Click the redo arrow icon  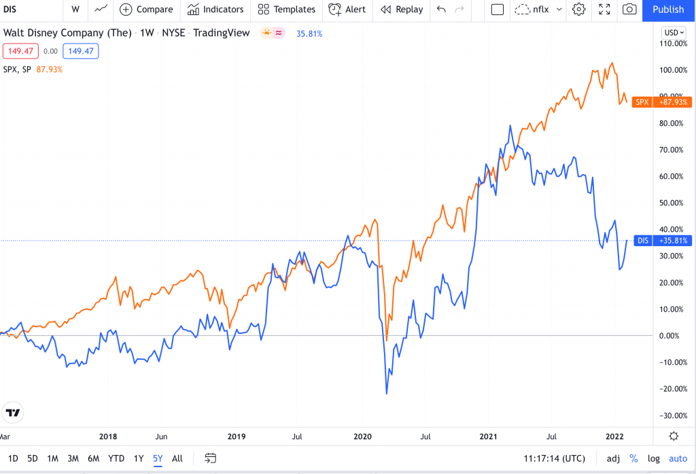point(459,10)
